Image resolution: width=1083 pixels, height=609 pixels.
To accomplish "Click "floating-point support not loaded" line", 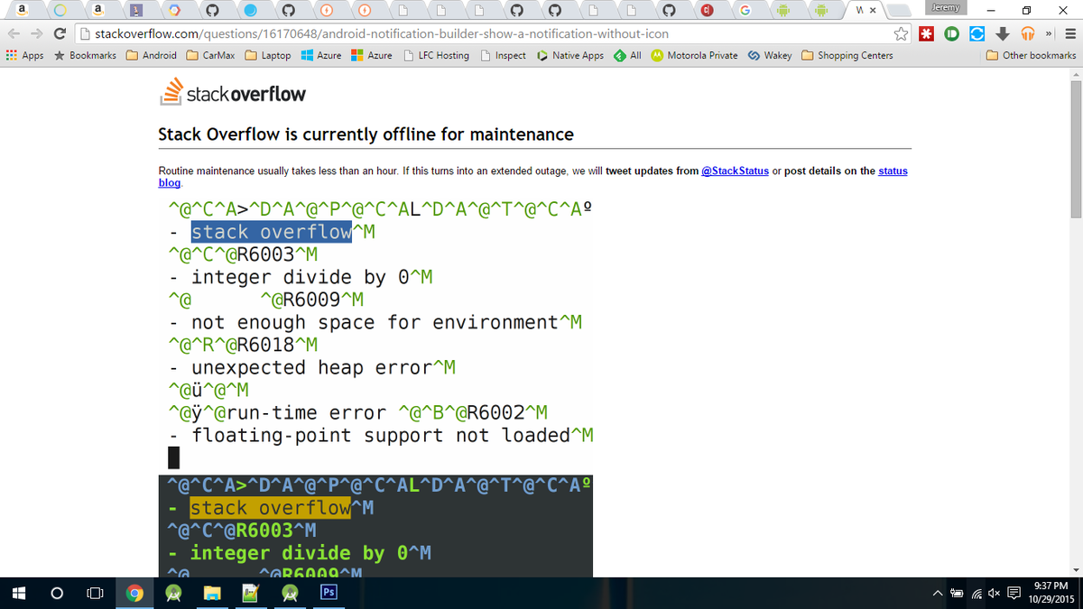I will 381,435.
